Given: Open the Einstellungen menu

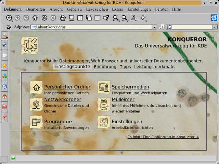Looking at the screenshot, I should 139,9.
